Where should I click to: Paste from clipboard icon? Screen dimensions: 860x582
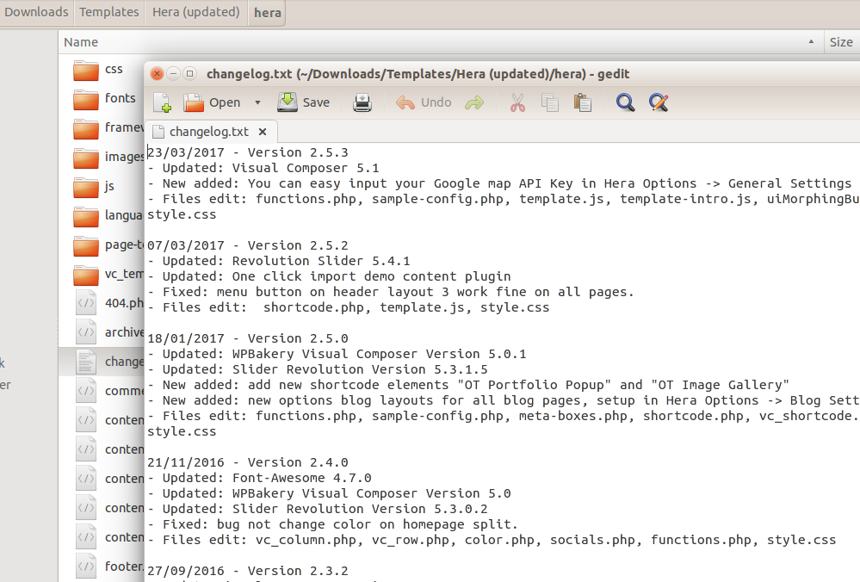583,102
